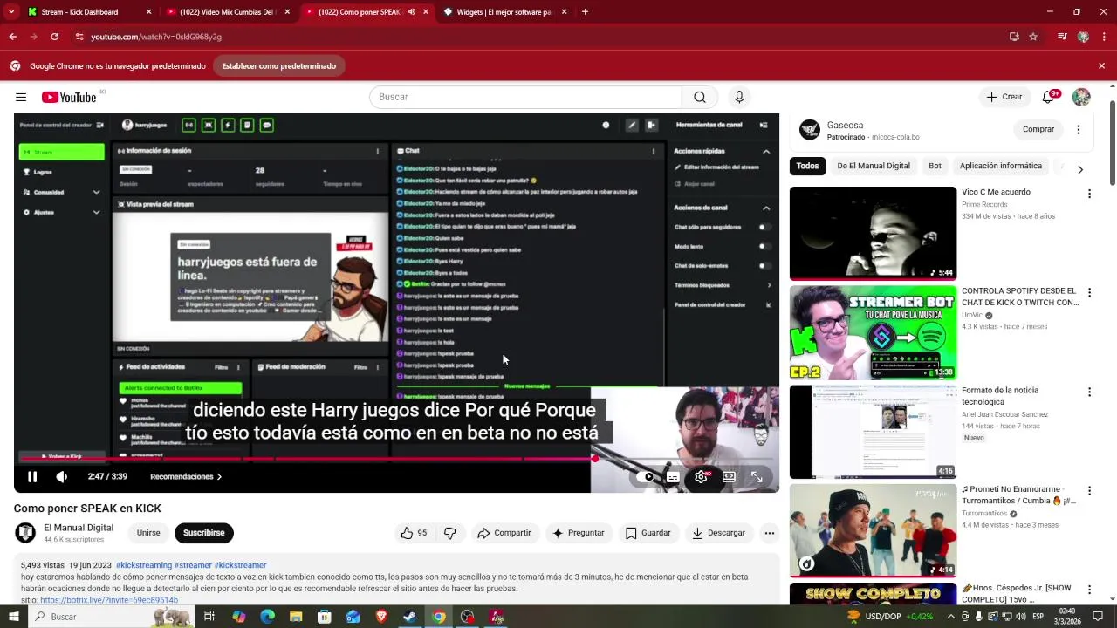Open Task View from taskbar

(x=209, y=617)
